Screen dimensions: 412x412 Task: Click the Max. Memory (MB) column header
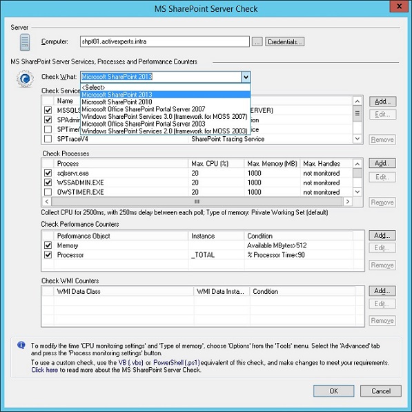[x=272, y=163]
